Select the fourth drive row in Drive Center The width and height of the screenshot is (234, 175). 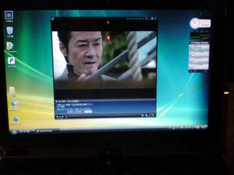199,66
